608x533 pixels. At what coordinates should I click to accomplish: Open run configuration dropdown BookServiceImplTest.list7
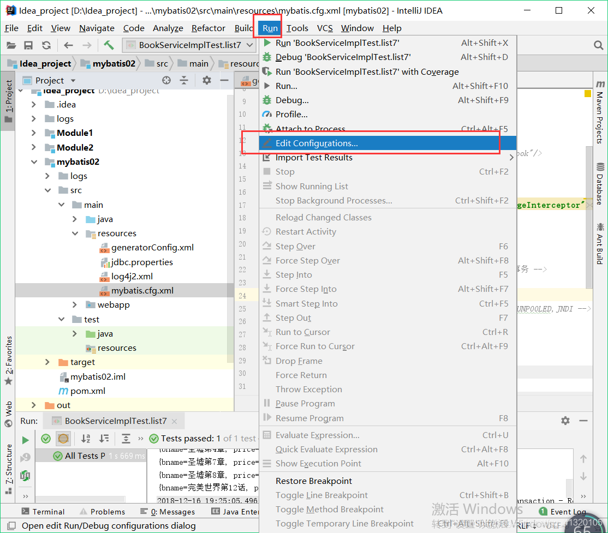click(189, 45)
